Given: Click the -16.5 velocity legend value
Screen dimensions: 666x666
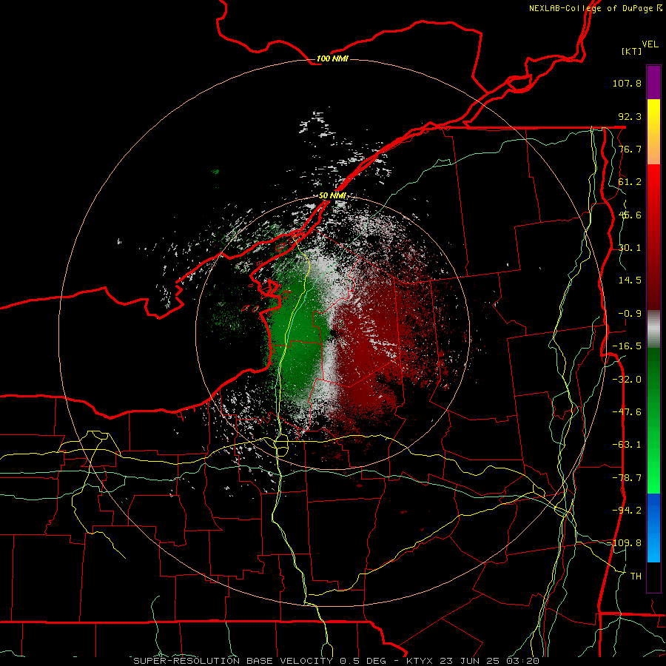Looking at the screenshot, I should tap(627, 346).
